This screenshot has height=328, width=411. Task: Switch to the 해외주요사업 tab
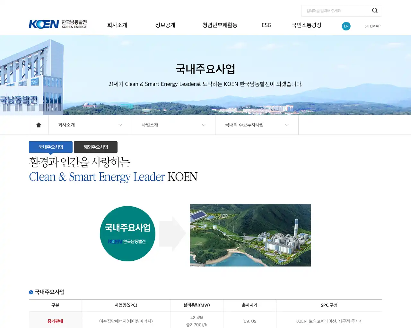pyautogui.click(x=95, y=147)
